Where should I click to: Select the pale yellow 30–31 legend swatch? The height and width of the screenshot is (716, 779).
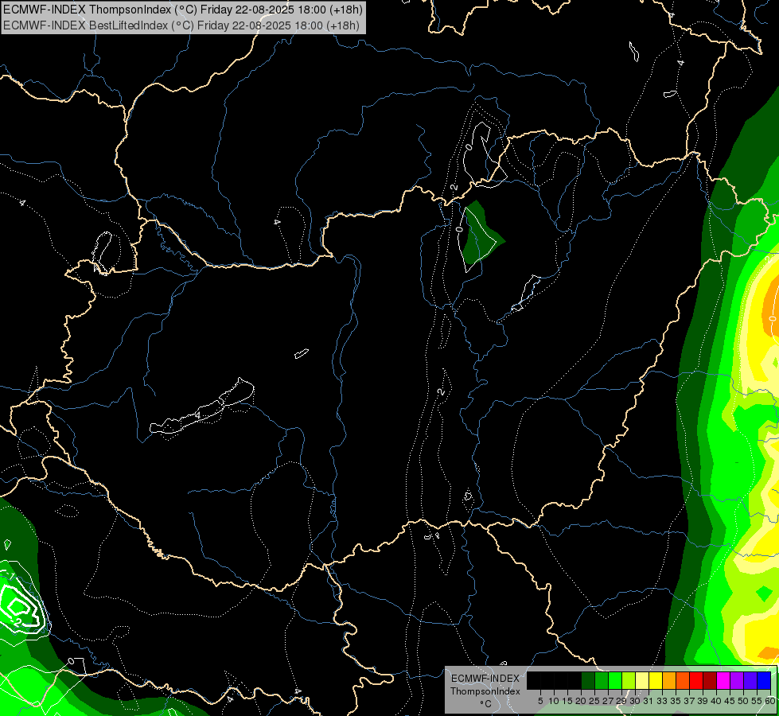point(642,680)
